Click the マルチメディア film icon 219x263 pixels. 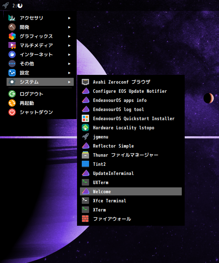12,45
